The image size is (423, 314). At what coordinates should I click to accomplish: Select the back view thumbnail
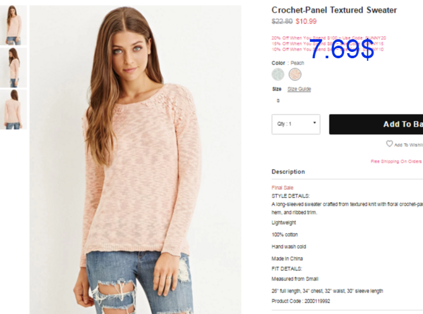click(13, 110)
